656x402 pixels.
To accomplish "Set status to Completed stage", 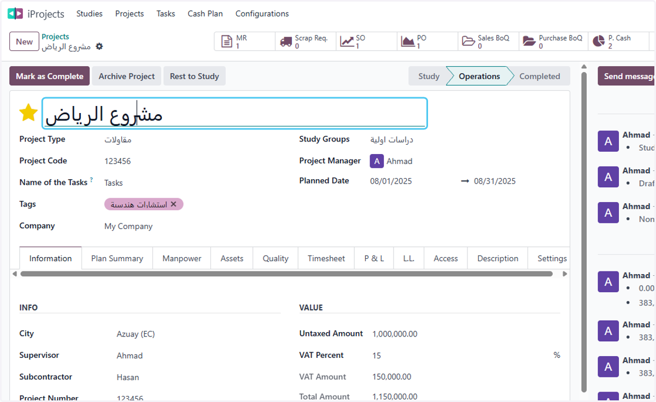I will point(540,76).
